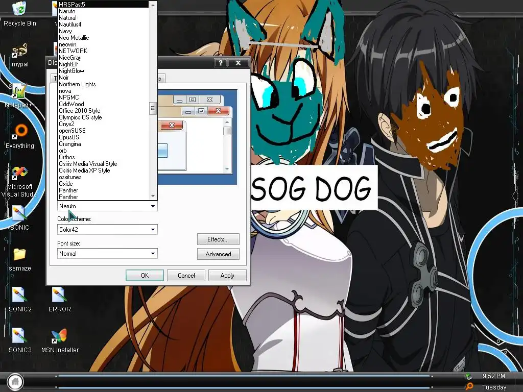Select the orb style entry

103,151
